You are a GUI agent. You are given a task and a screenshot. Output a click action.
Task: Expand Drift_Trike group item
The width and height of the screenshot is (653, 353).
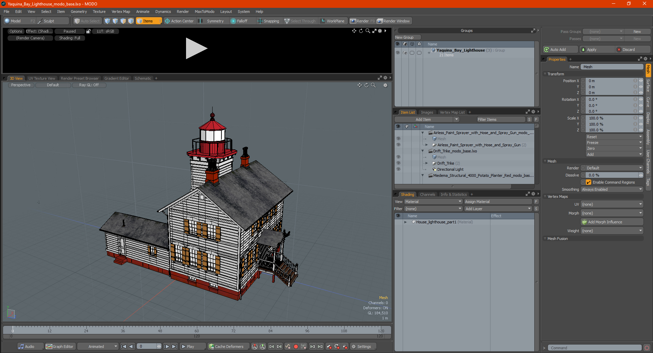pyautogui.click(x=427, y=163)
